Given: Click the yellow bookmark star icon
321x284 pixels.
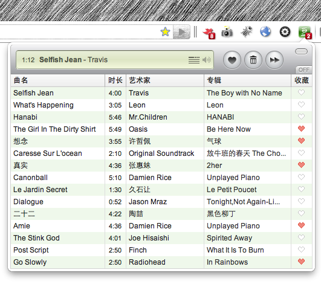Looking at the screenshot, I should click(x=165, y=32).
